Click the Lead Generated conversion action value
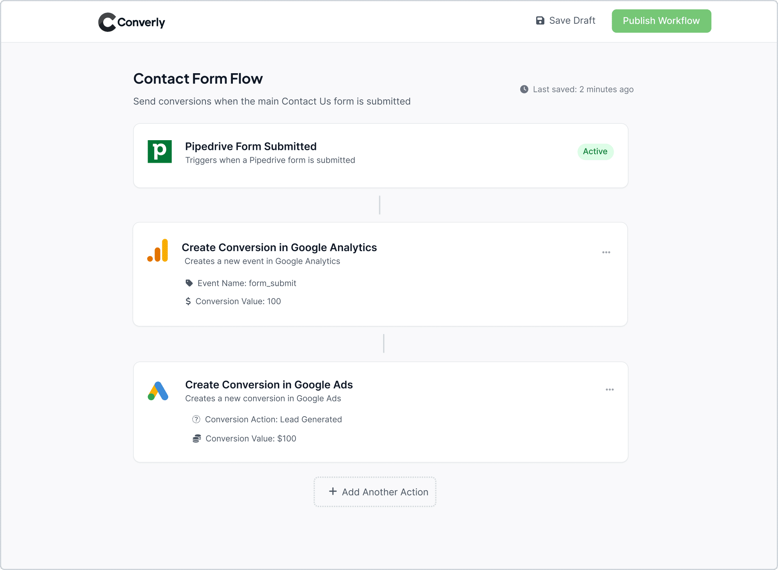This screenshot has height=570, width=778. (x=311, y=419)
